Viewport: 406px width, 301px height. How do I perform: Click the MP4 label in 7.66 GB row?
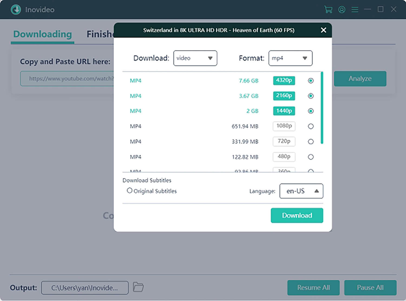(136, 81)
